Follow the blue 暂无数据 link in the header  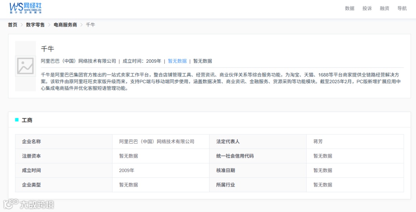(177, 61)
